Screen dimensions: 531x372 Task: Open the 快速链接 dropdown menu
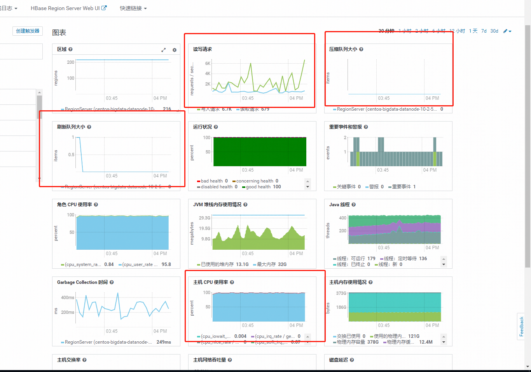(133, 8)
